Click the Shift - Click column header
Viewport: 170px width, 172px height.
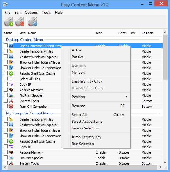(x=128, y=33)
